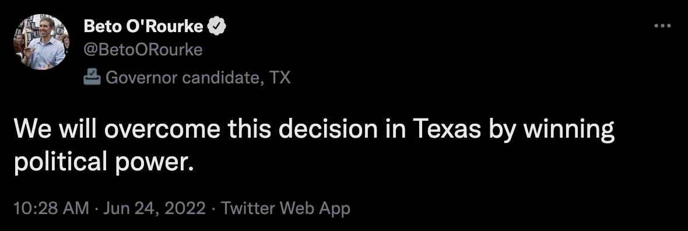Click the Jun 24, 2022 date
688x231 pixels.
tap(155, 208)
